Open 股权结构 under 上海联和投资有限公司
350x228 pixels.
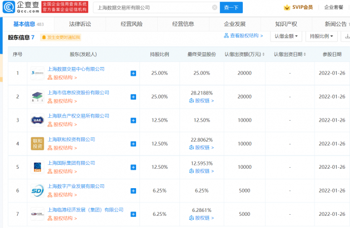[62, 148]
